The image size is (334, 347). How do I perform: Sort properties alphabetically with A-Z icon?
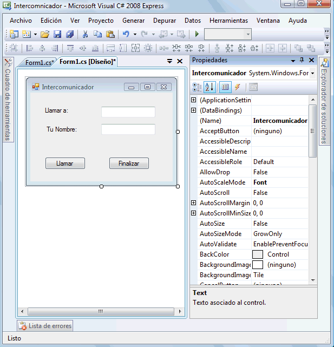click(209, 87)
